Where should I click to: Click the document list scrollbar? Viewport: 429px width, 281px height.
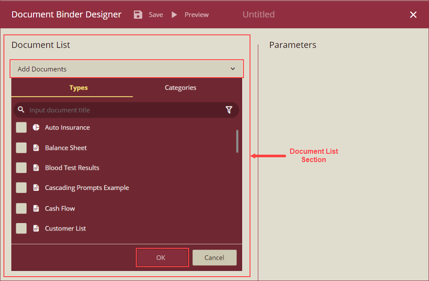[x=237, y=142]
